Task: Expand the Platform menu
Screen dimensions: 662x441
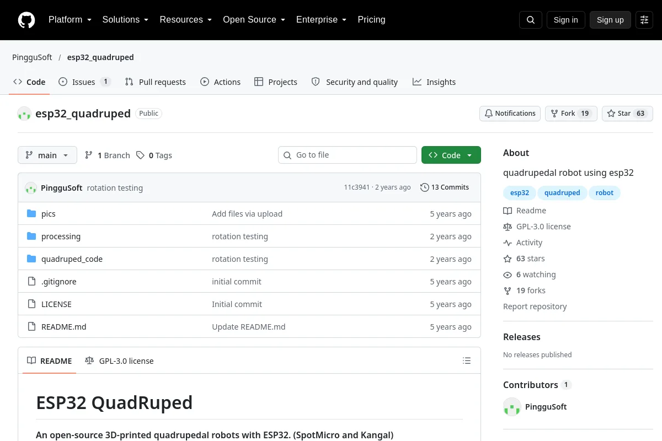Action: point(70,20)
